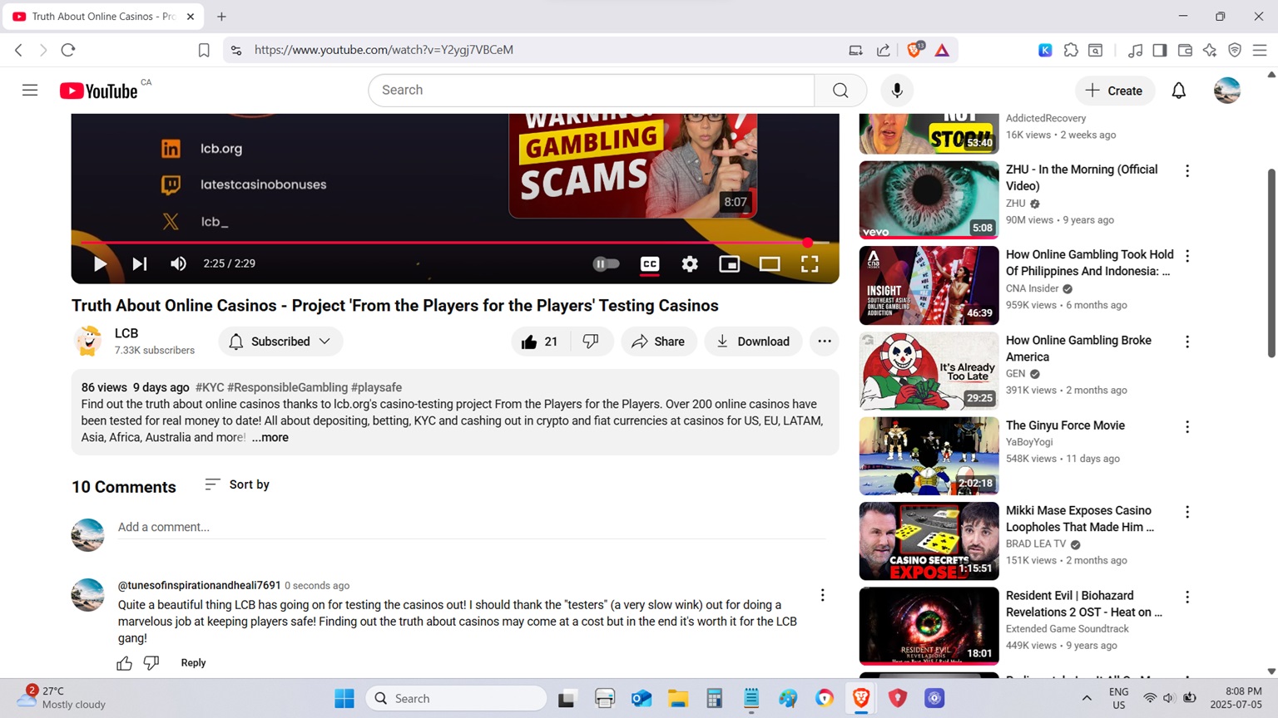Open the account avatar menu
The width and height of the screenshot is (1278, 718).
tap(1227, 90)
